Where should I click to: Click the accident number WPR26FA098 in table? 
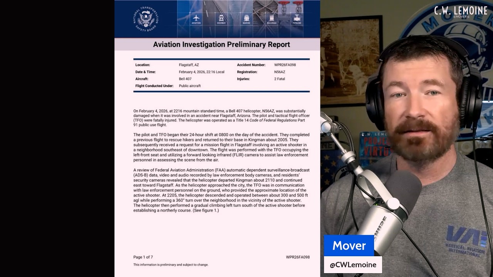(285, 65)
